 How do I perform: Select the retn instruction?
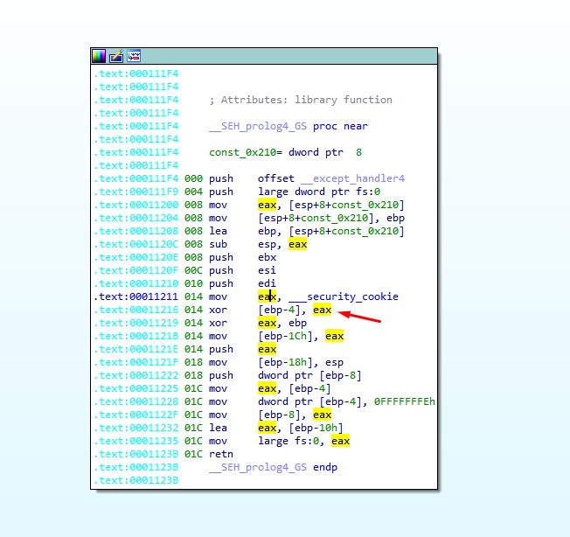(x=220, y=454)
